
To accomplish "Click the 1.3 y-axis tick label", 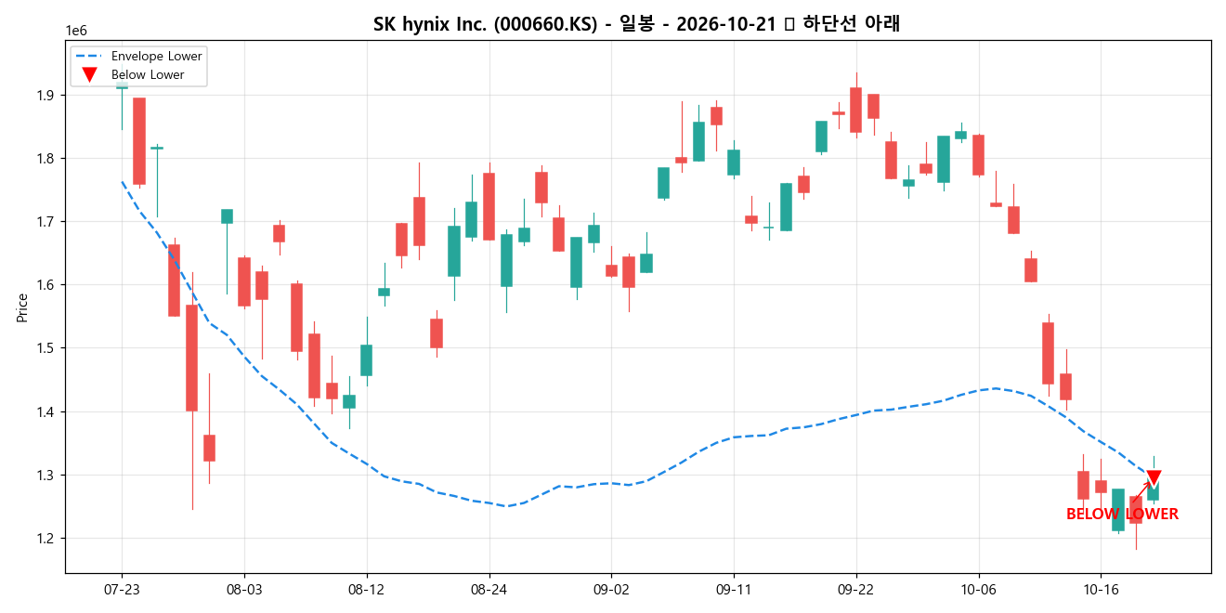I will coord(47,476).
